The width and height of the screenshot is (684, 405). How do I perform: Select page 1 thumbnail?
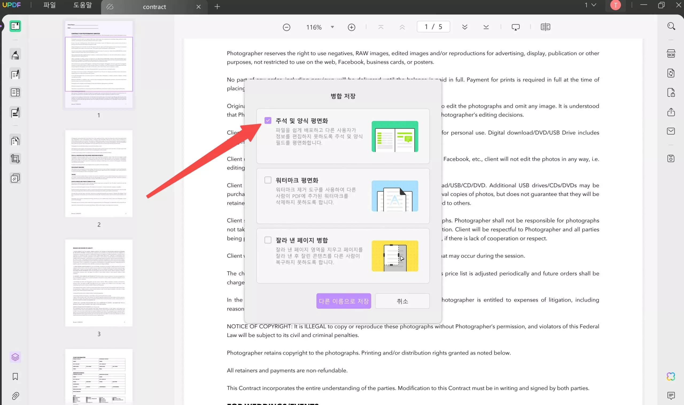[x=99, y=65]
